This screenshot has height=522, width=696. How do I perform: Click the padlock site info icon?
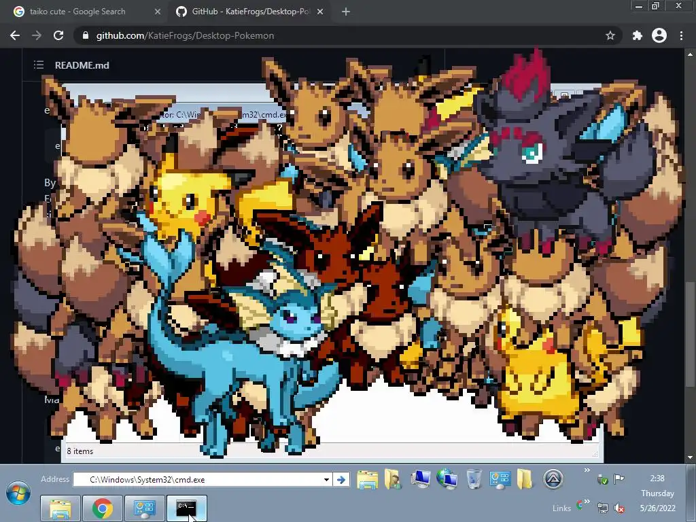point(86,35)
